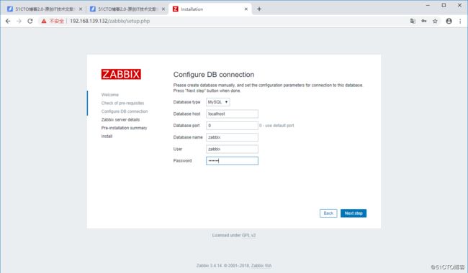Select Configure DB connection sidebar step
The width and height of the screenshot is (468, 273).
[125, 111]
